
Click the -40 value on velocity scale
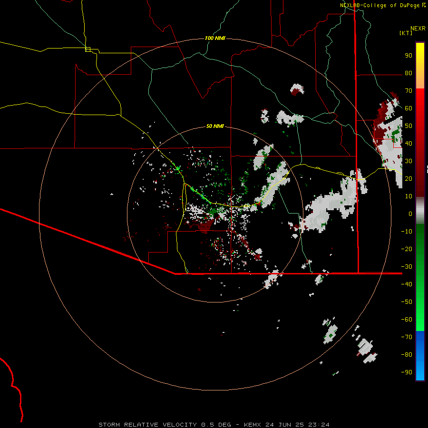pos(407,284)
